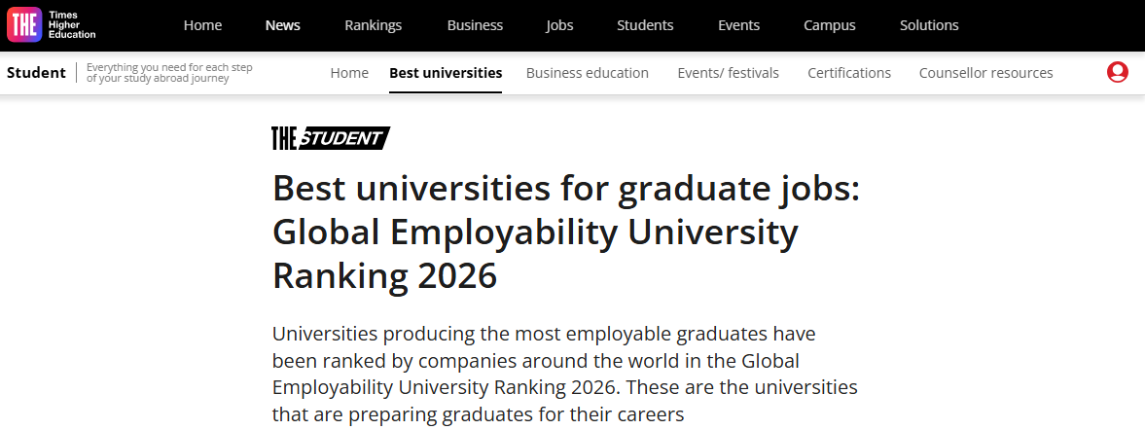The image size is (1145, 430).
Task: Click the Student section label
Action: (x=36, y=72)
